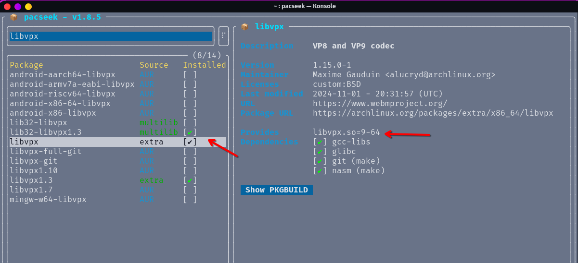Click the Installed column header
The height and width of the screenshot is (263, 578).
coord(204,65)
